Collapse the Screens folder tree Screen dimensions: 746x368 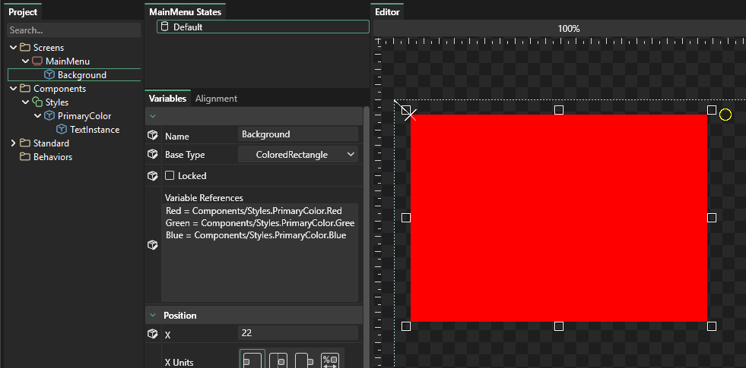coord(13,48)
